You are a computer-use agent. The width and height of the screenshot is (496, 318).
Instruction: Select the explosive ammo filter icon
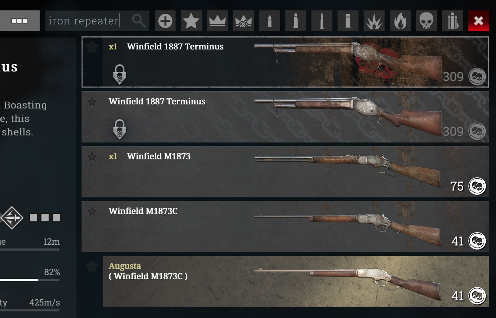[374, 21]
